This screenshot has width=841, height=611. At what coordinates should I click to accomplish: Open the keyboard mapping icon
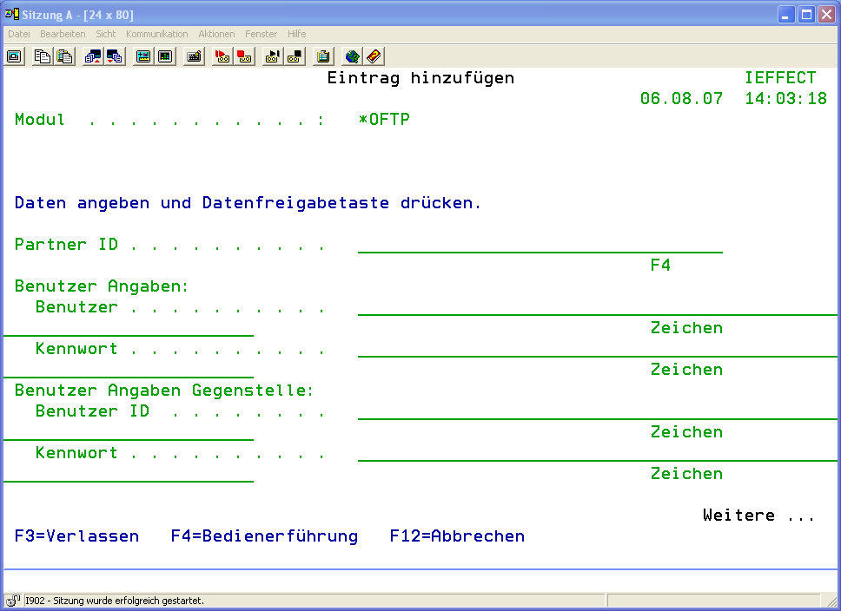(195, 56)
